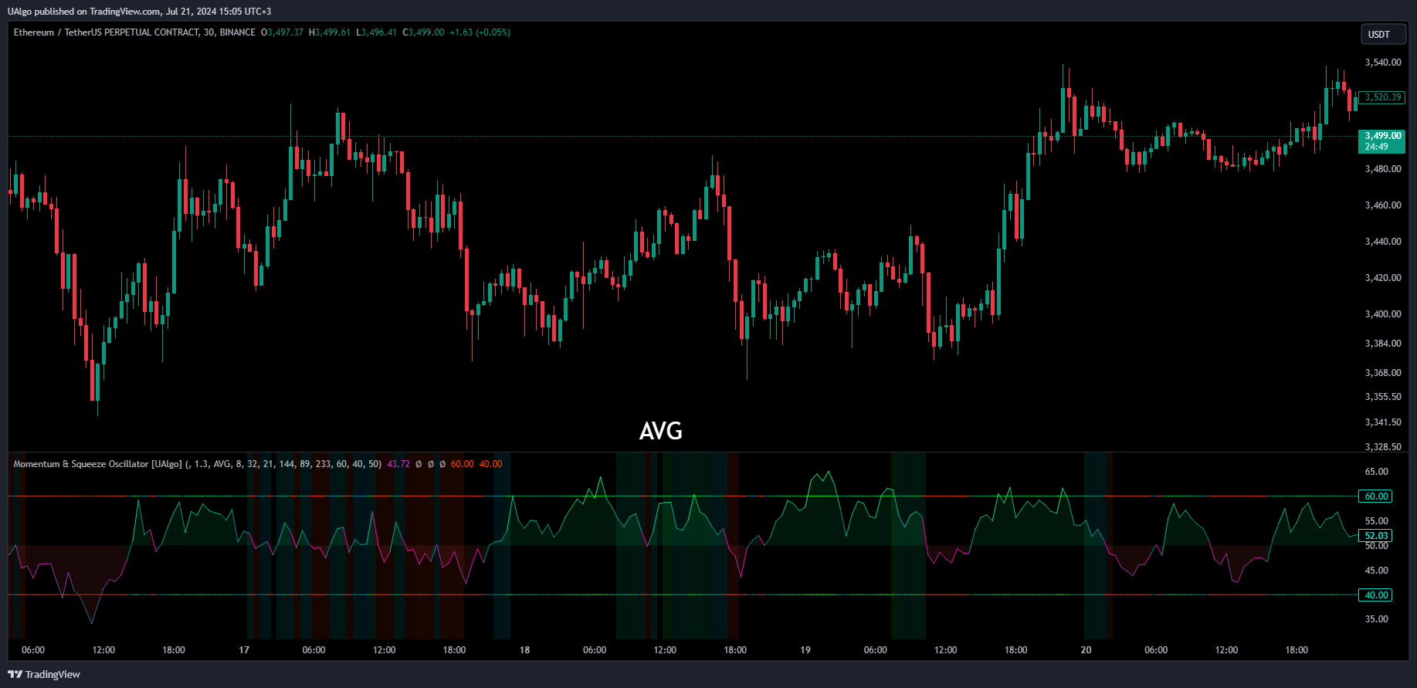Click the UAlgo published on TradingView.com header
The width and height of the screenshot is (1417, 688).
tap(139, 12)
